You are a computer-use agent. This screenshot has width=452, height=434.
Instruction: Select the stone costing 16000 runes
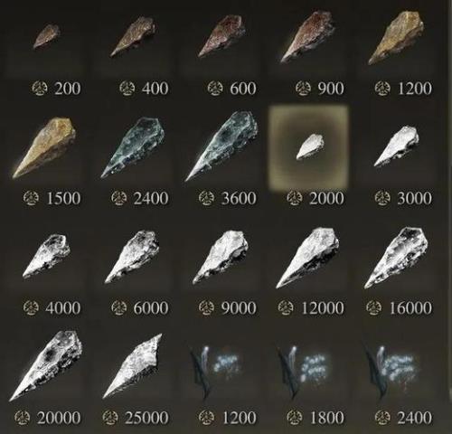pyautogui.click(x=396, y=258)
